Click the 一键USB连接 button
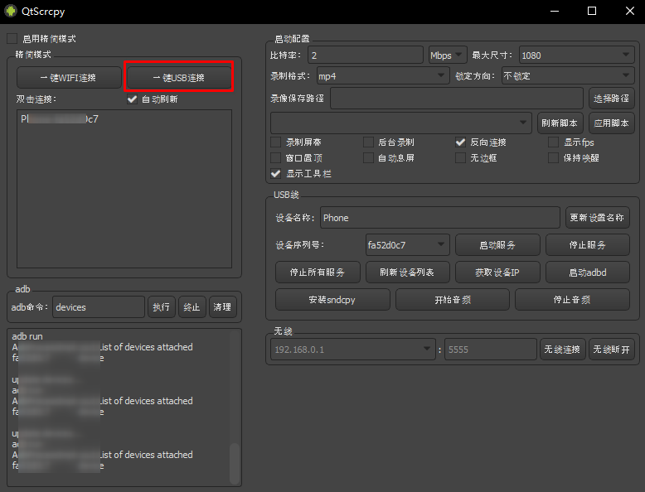Screen dimensions: 645x492 tap(178, 78)
